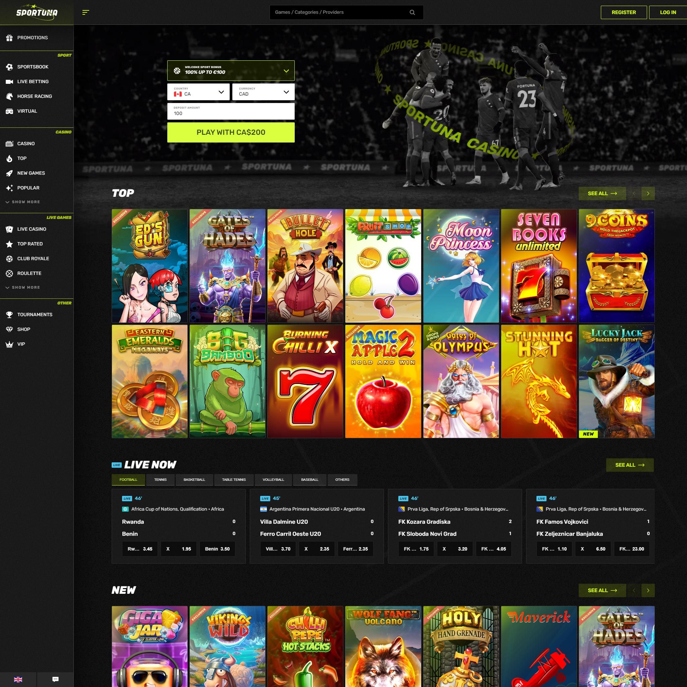Change language via UK flag icon
This screenshot has width=687, height=687.
(18, 680)
